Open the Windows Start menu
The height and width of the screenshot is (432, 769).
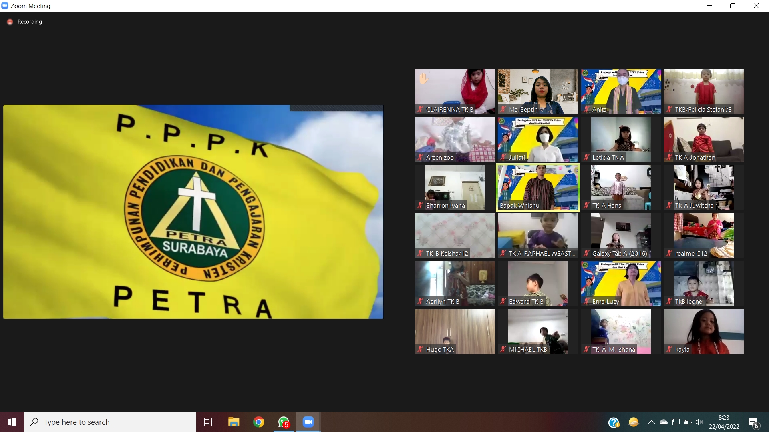[x=12, y=422]
